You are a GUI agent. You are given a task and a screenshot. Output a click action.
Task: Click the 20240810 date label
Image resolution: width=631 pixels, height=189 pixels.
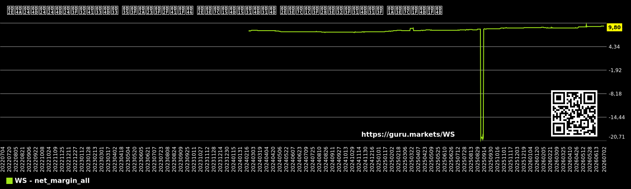319,159
